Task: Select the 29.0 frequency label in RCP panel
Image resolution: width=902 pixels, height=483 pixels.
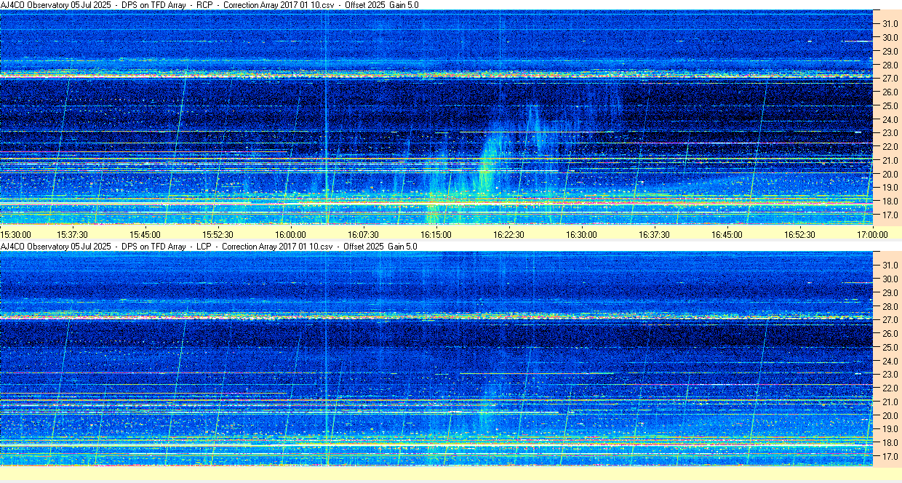Action: [x=890, y=51]
